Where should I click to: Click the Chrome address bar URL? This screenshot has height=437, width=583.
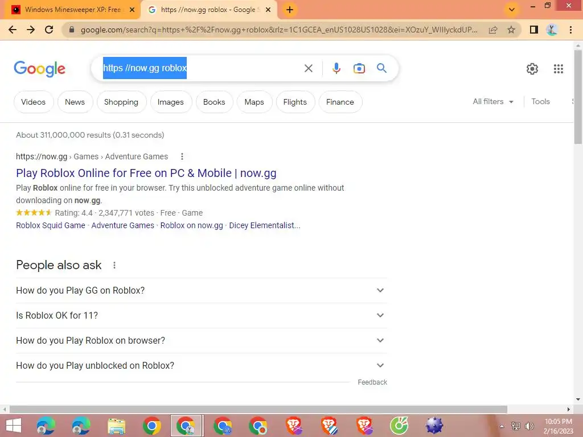[x=279, y=30]
